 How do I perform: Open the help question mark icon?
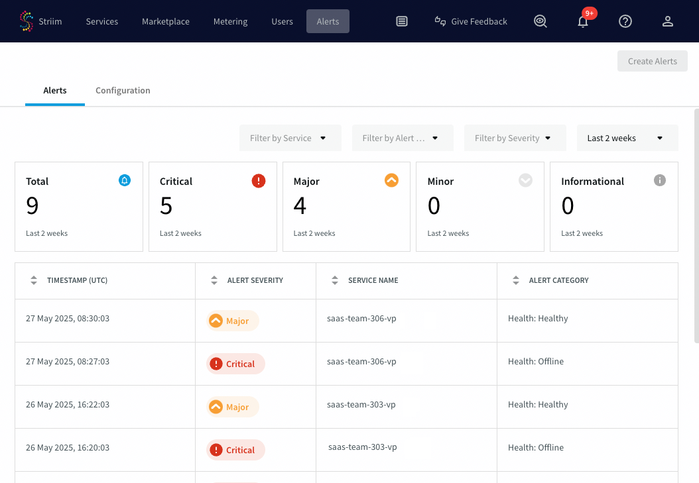(625, 21)
